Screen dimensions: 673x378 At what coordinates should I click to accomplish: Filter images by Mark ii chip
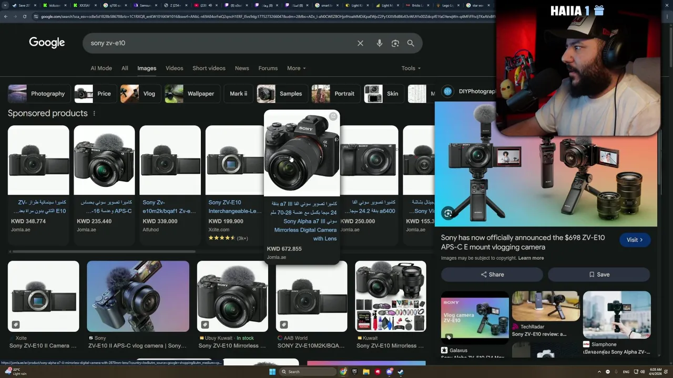tap(238, 93)
